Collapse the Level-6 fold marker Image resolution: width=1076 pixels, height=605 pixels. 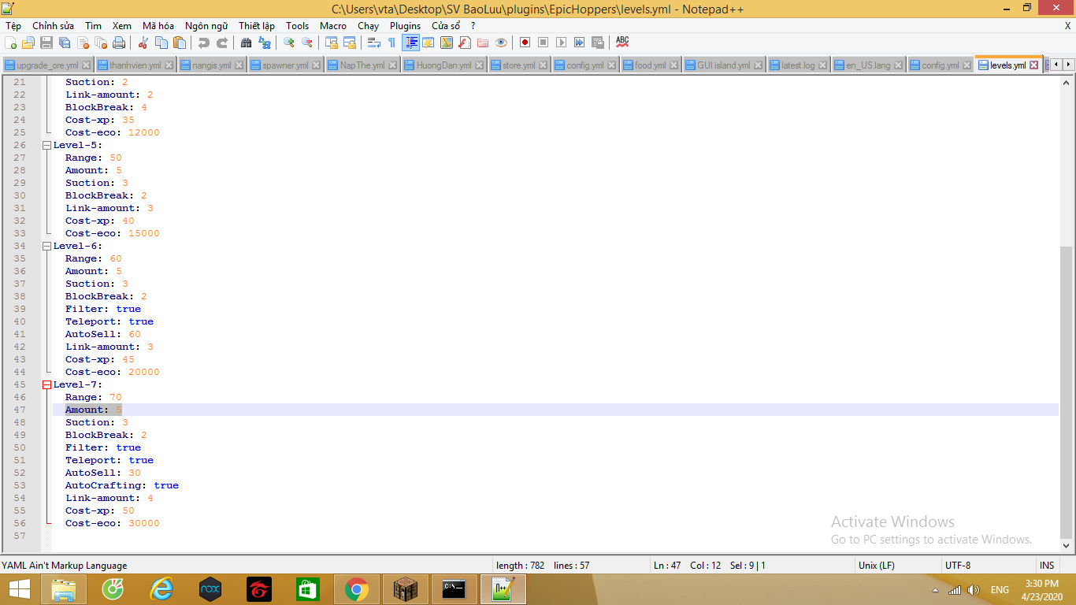point(46,246)
